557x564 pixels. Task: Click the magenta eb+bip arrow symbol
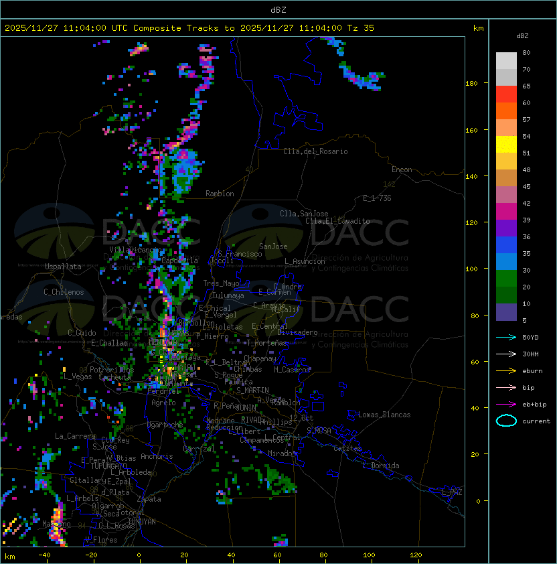(506, 405)
